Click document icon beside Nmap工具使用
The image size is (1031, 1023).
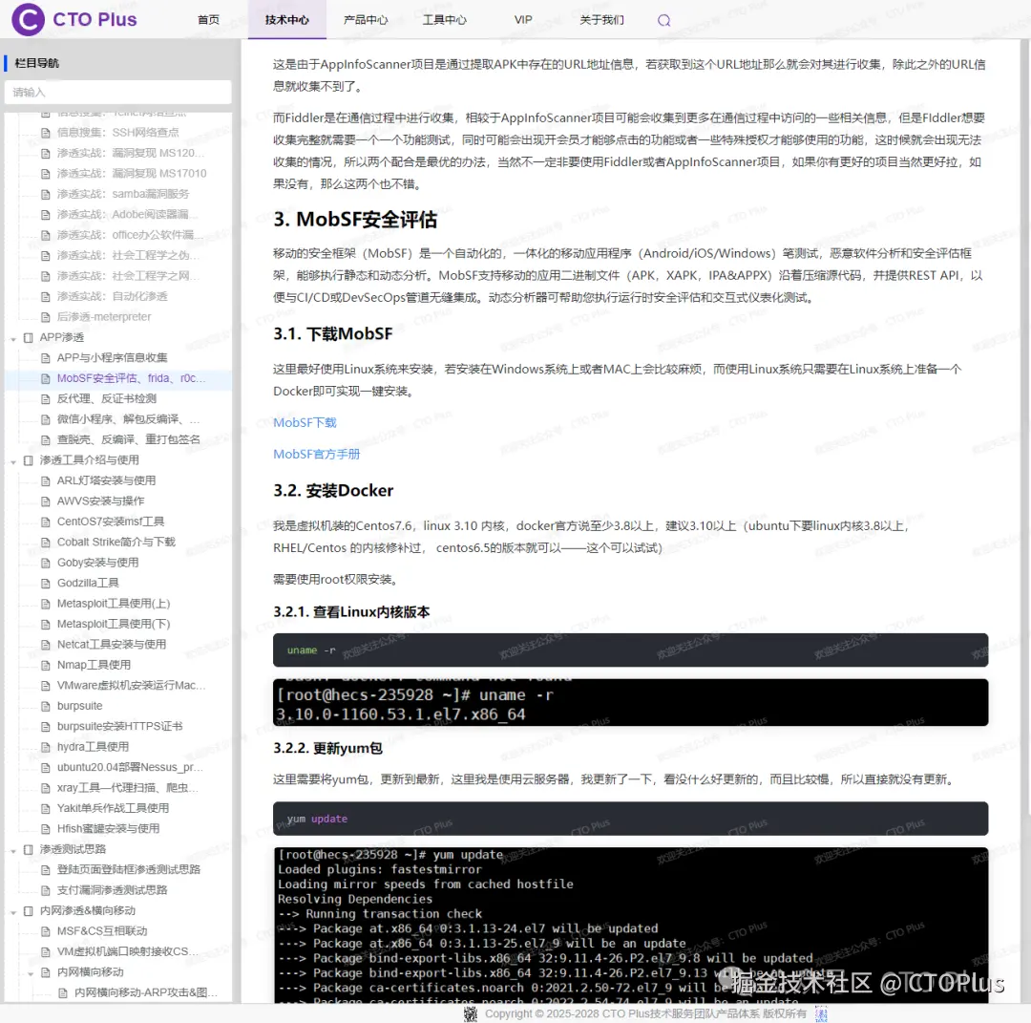point(46,665)
